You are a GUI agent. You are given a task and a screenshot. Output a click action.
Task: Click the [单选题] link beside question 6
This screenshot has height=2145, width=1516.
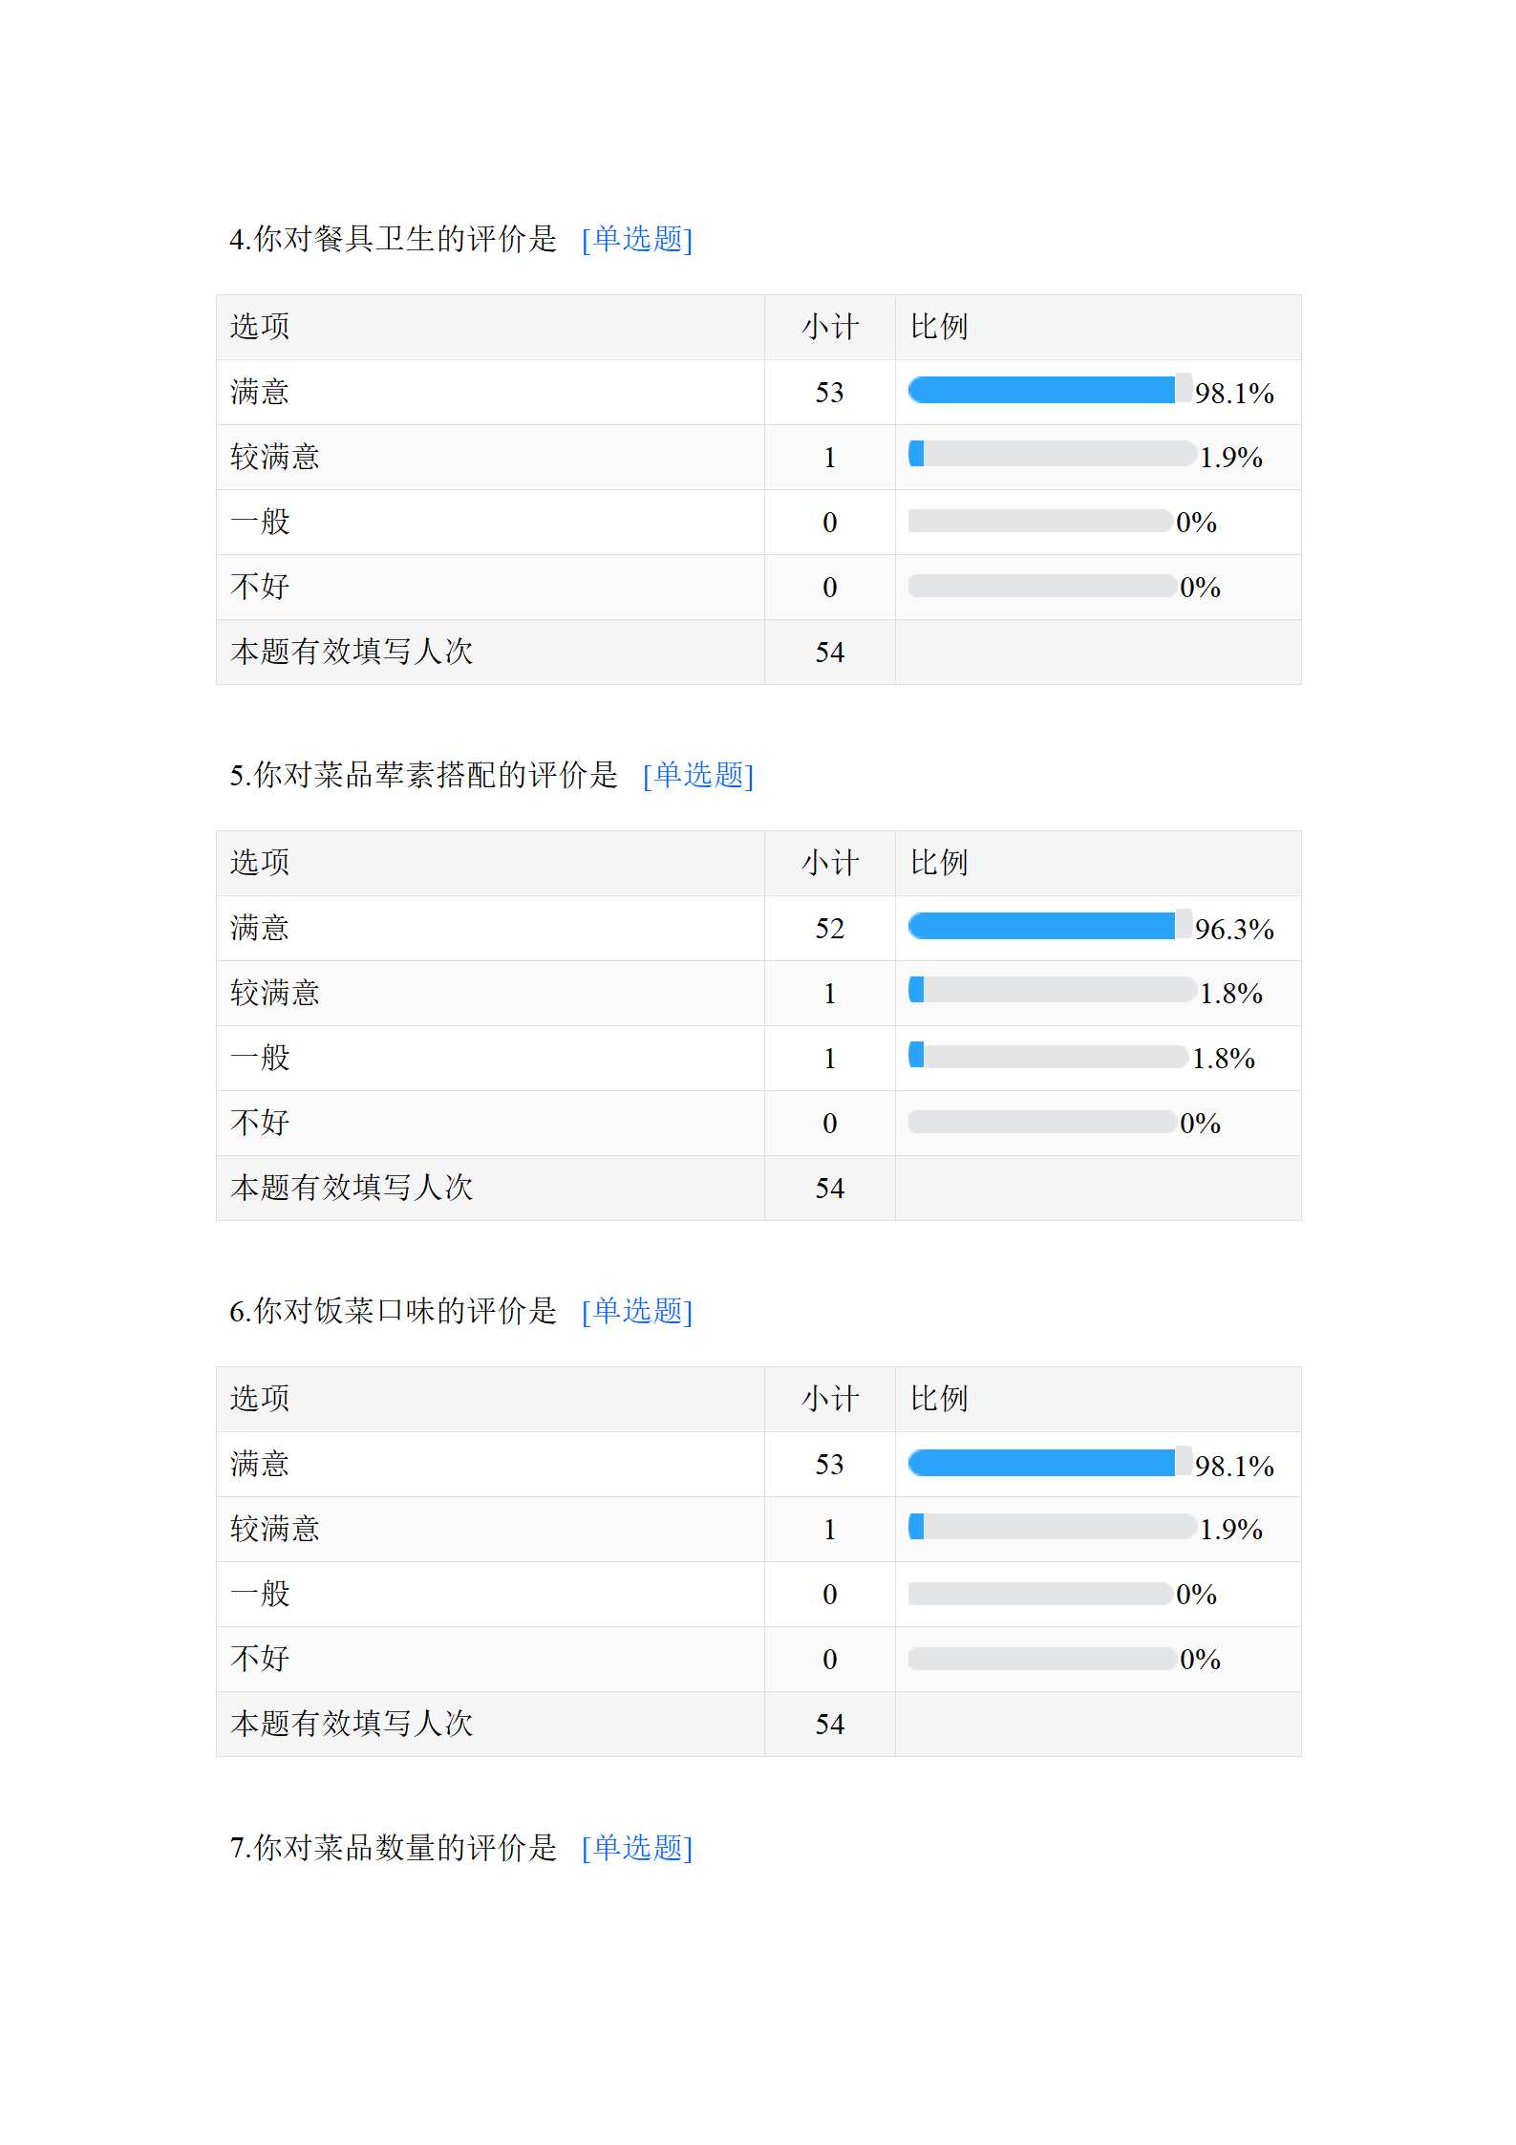pyautogui.click(x=636, y=1311)
